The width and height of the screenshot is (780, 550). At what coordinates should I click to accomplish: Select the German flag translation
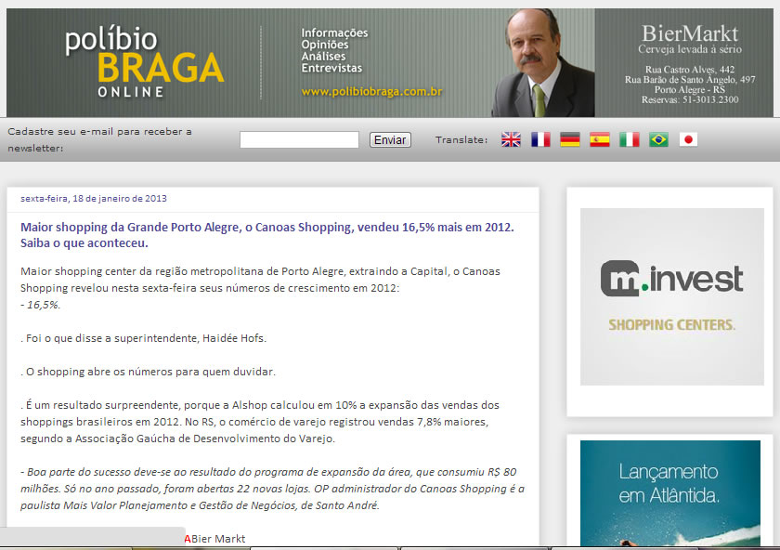coord(570,139)
